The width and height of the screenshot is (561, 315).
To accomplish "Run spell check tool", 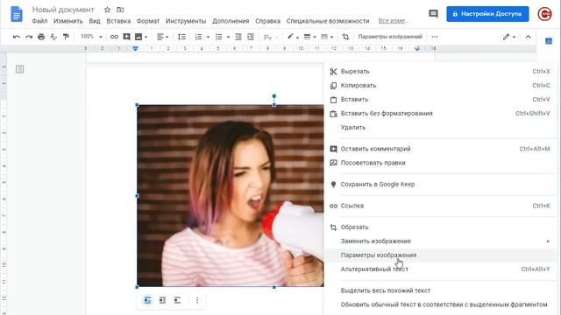I will 53,37.
